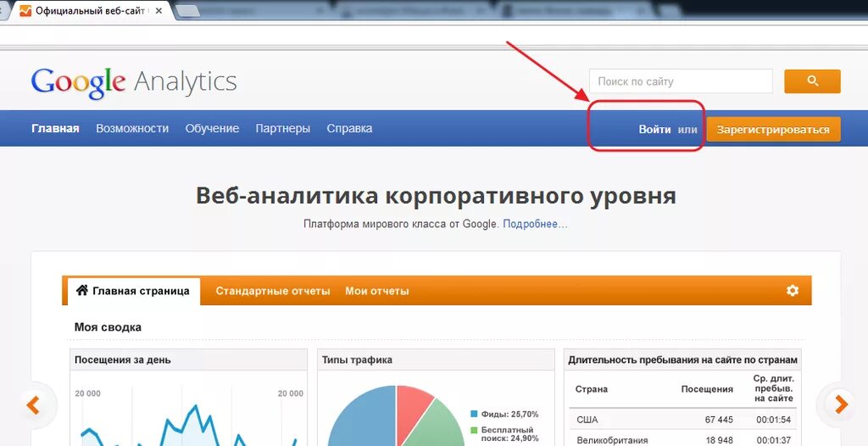
Task: Click the 18 948 visits value
Action: [x=719, y=441]
